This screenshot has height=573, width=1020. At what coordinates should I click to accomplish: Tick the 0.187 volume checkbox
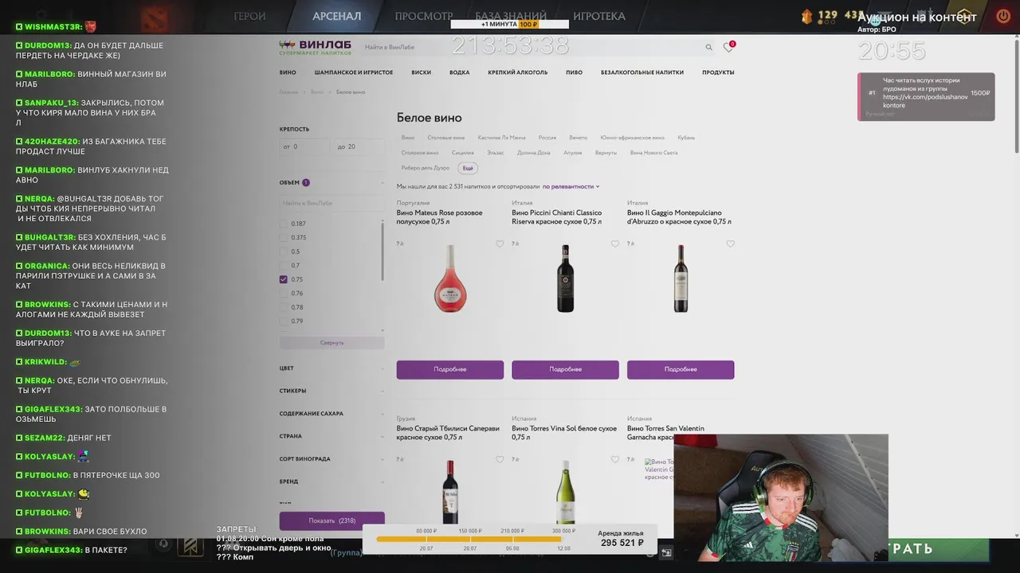(x=283, y=224)
